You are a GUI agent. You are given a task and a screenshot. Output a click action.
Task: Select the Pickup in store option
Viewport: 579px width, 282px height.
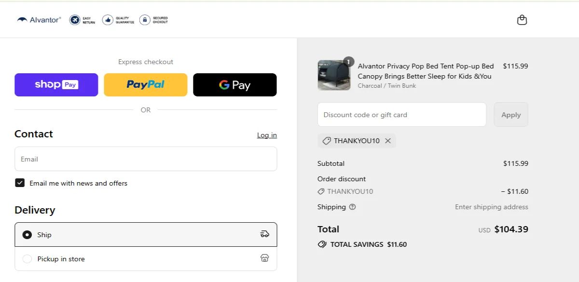pos(28,259)
